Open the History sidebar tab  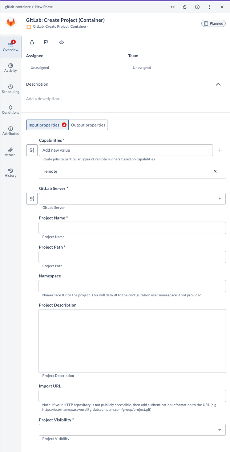pos(11,173)
